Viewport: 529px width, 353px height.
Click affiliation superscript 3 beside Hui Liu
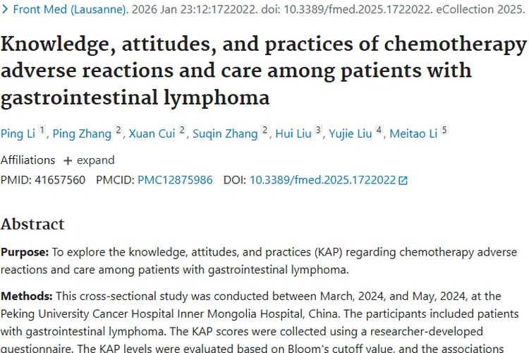tap(318, 131)
